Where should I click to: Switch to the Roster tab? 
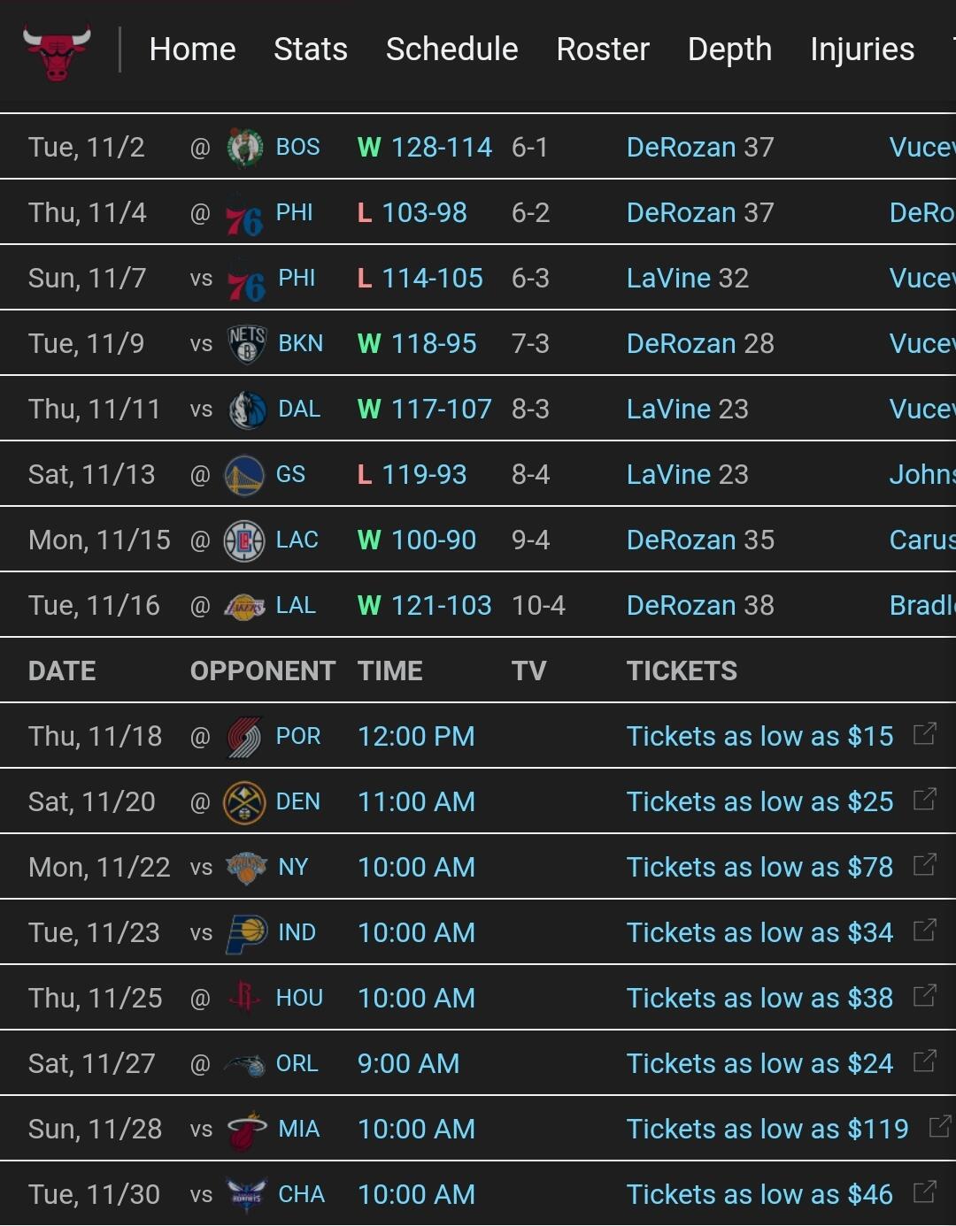pyautogui.click(x=603, y=50)
